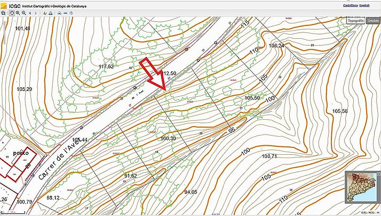The width and height of the screenshot is (381, 216).
Task: Click spot height label 100,30
Action: [168, 138]
